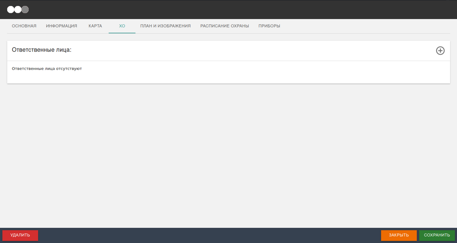
Task: Click the empty gray area below the card
Action: (x=228, y=152)
